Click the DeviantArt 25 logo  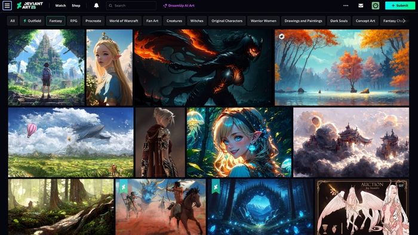[30, 5]
